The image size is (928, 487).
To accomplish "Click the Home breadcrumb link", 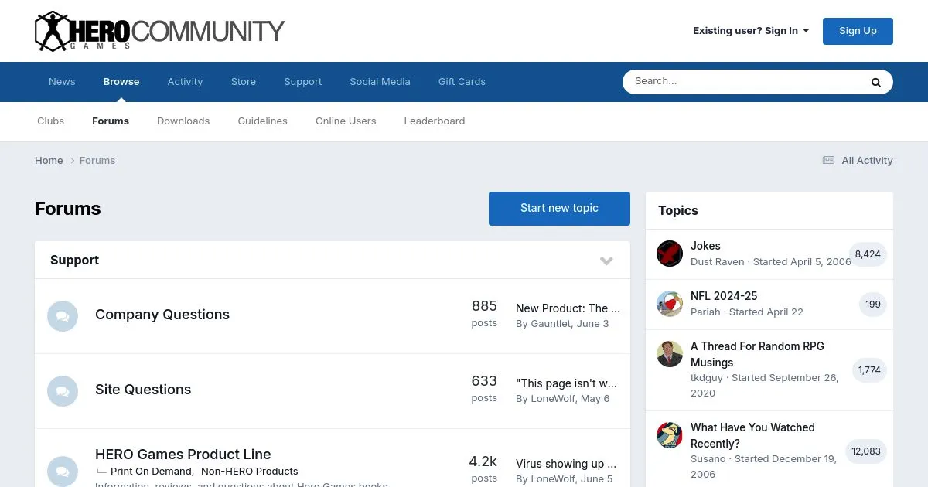I will point(49,160).
